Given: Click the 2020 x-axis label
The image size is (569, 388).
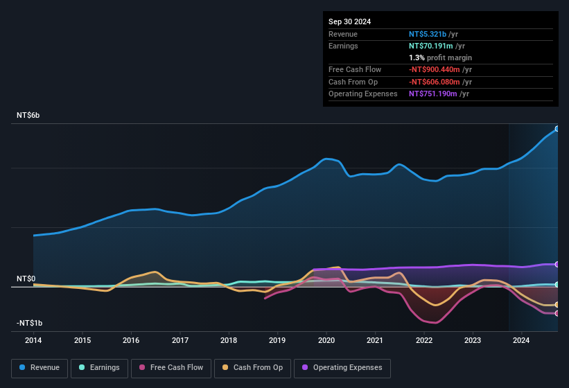Looking at the screenshot, I should [326, 340].
